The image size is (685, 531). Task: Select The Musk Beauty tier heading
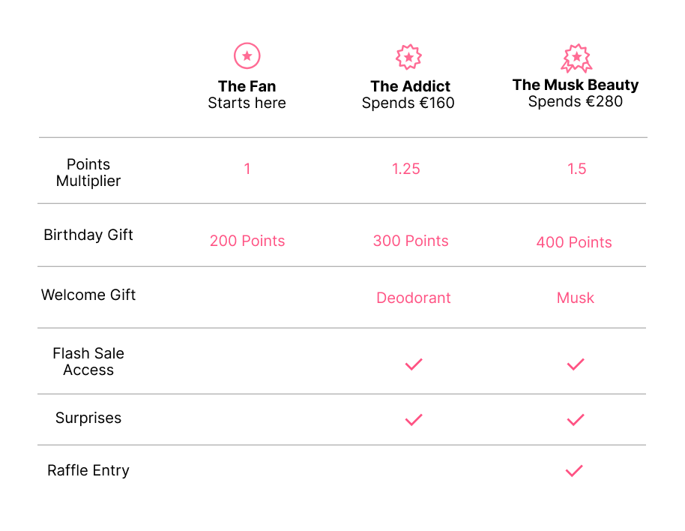(576, 85)
